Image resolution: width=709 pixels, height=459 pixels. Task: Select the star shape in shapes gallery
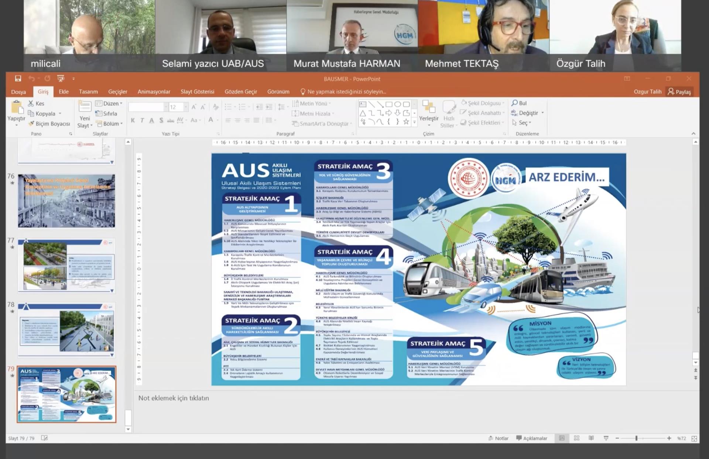point(406,122)
